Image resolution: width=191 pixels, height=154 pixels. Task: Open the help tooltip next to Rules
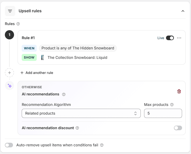[x=18, y=24]
